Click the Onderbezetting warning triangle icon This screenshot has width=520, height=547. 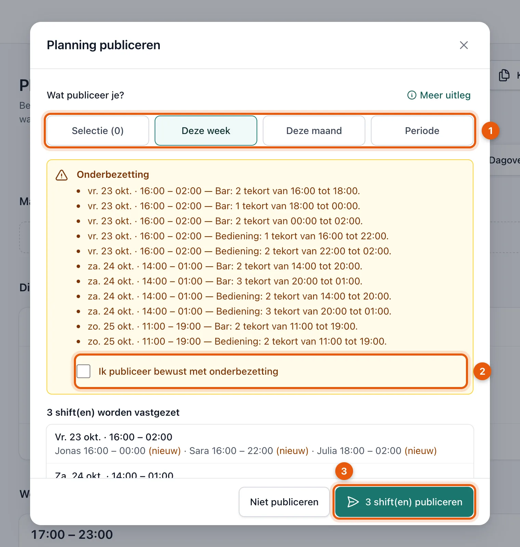pyautogui.click(x=62, y=175)
